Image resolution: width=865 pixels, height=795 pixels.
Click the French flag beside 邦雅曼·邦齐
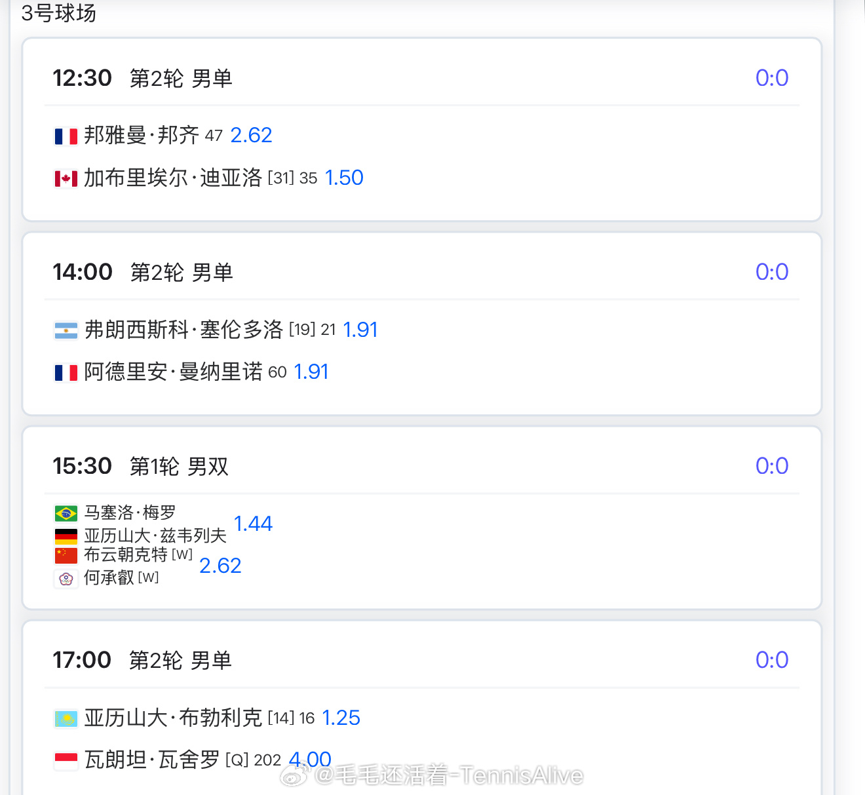click(66, 136)
